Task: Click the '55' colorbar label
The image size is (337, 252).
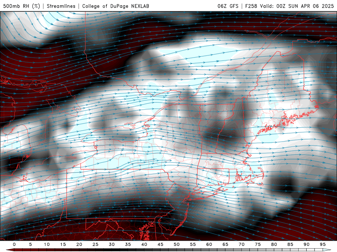Action: [x=193, y=244]
